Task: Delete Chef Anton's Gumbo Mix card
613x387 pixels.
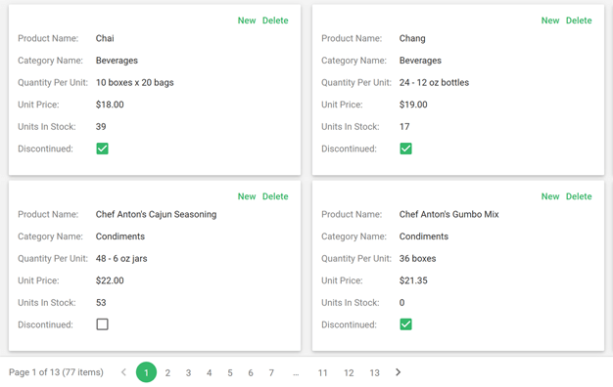Action: 579,196
